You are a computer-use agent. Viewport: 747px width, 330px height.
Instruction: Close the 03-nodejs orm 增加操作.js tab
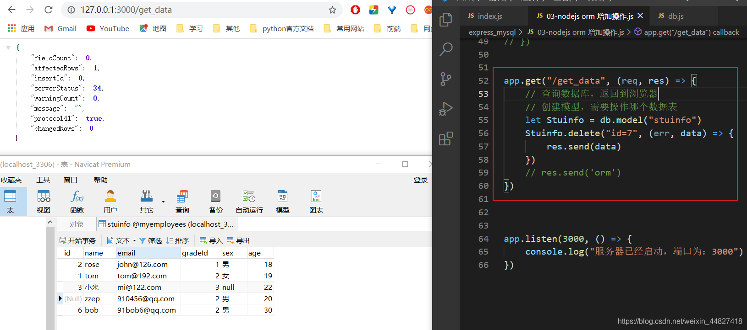pos(640,16)
